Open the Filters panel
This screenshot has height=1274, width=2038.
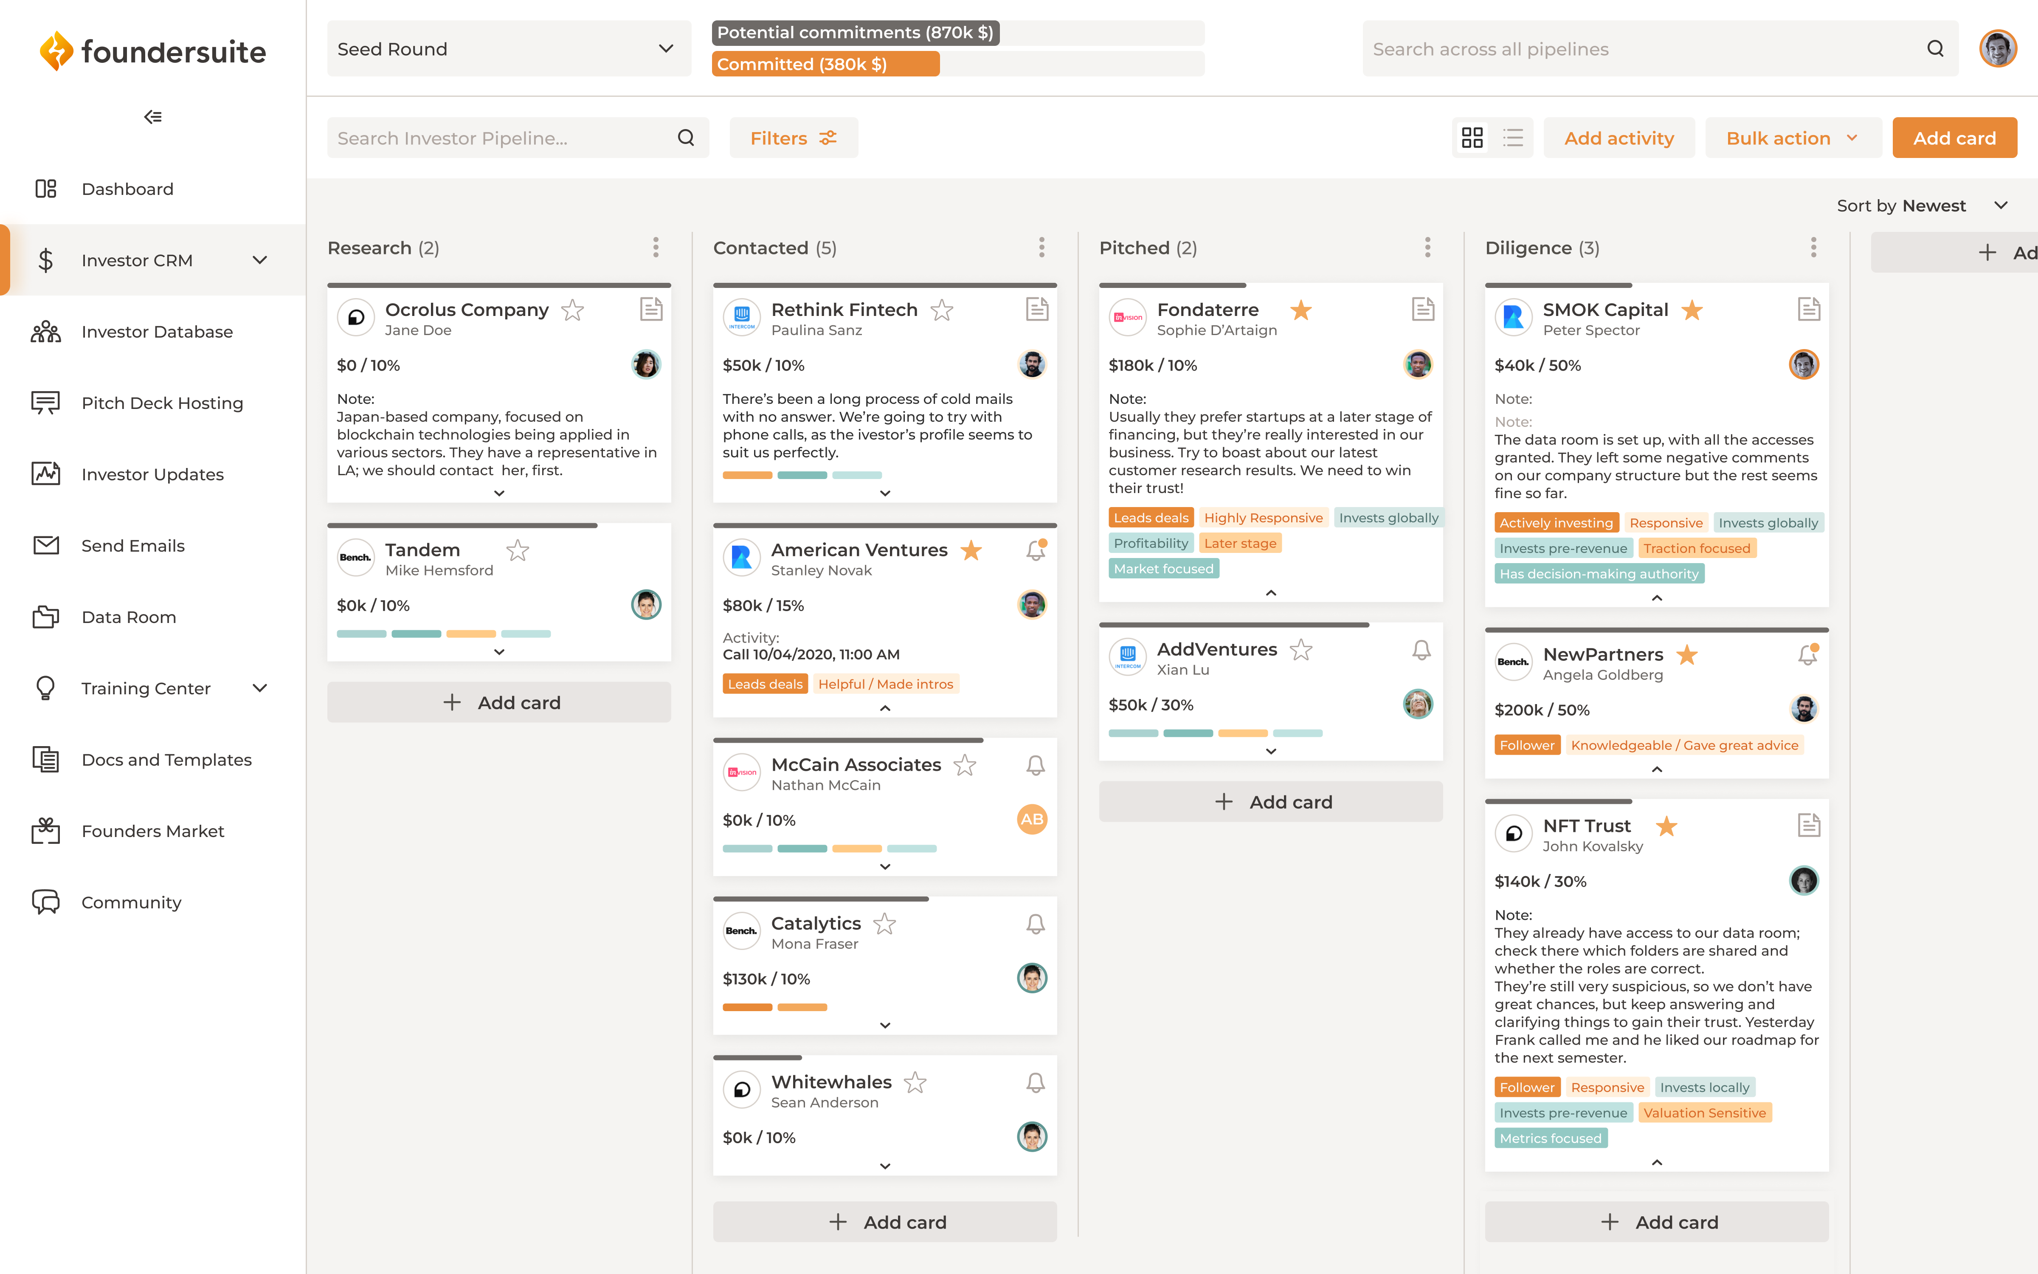coord(792,137)
